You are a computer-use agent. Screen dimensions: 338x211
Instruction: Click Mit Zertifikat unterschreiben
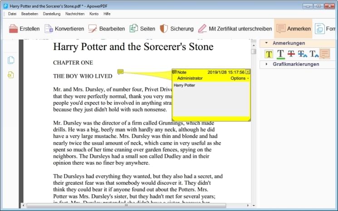point(235,29)
